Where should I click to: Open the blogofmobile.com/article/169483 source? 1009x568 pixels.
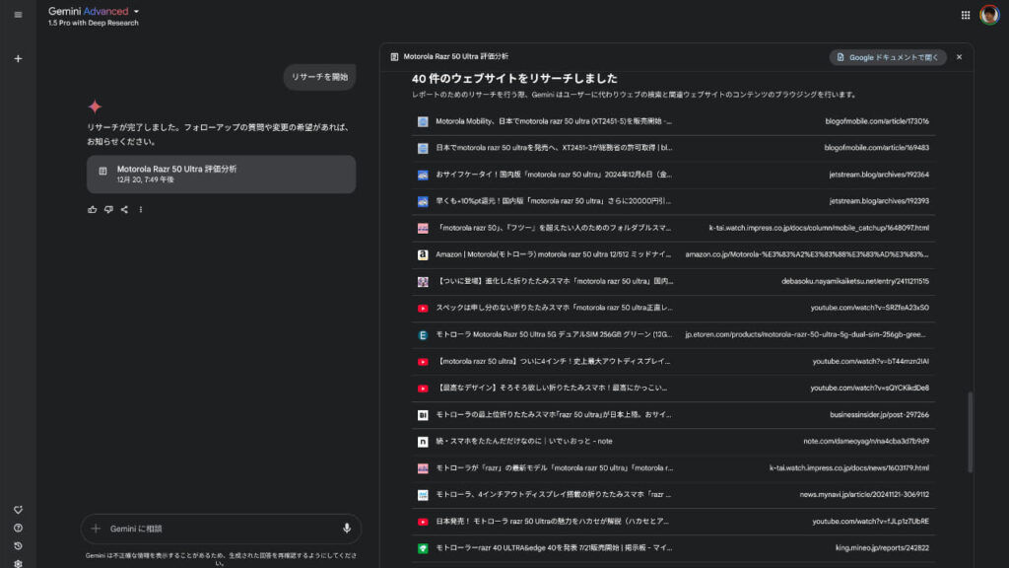(x=673, y=148)
